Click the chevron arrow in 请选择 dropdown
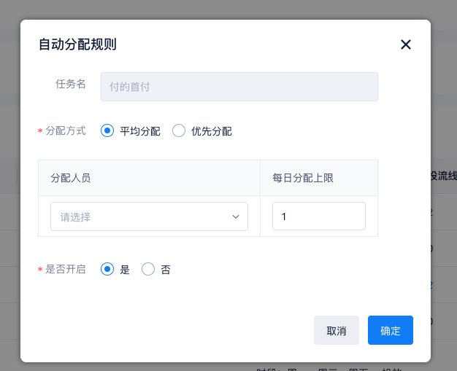The image size is (457, 371). tap(236, 216)
